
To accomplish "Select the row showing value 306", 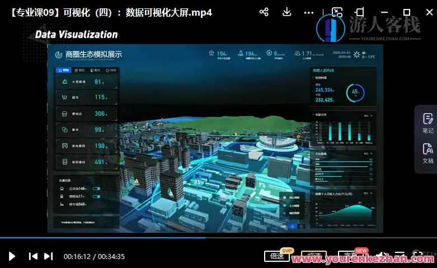I will (x=86, y=114).
